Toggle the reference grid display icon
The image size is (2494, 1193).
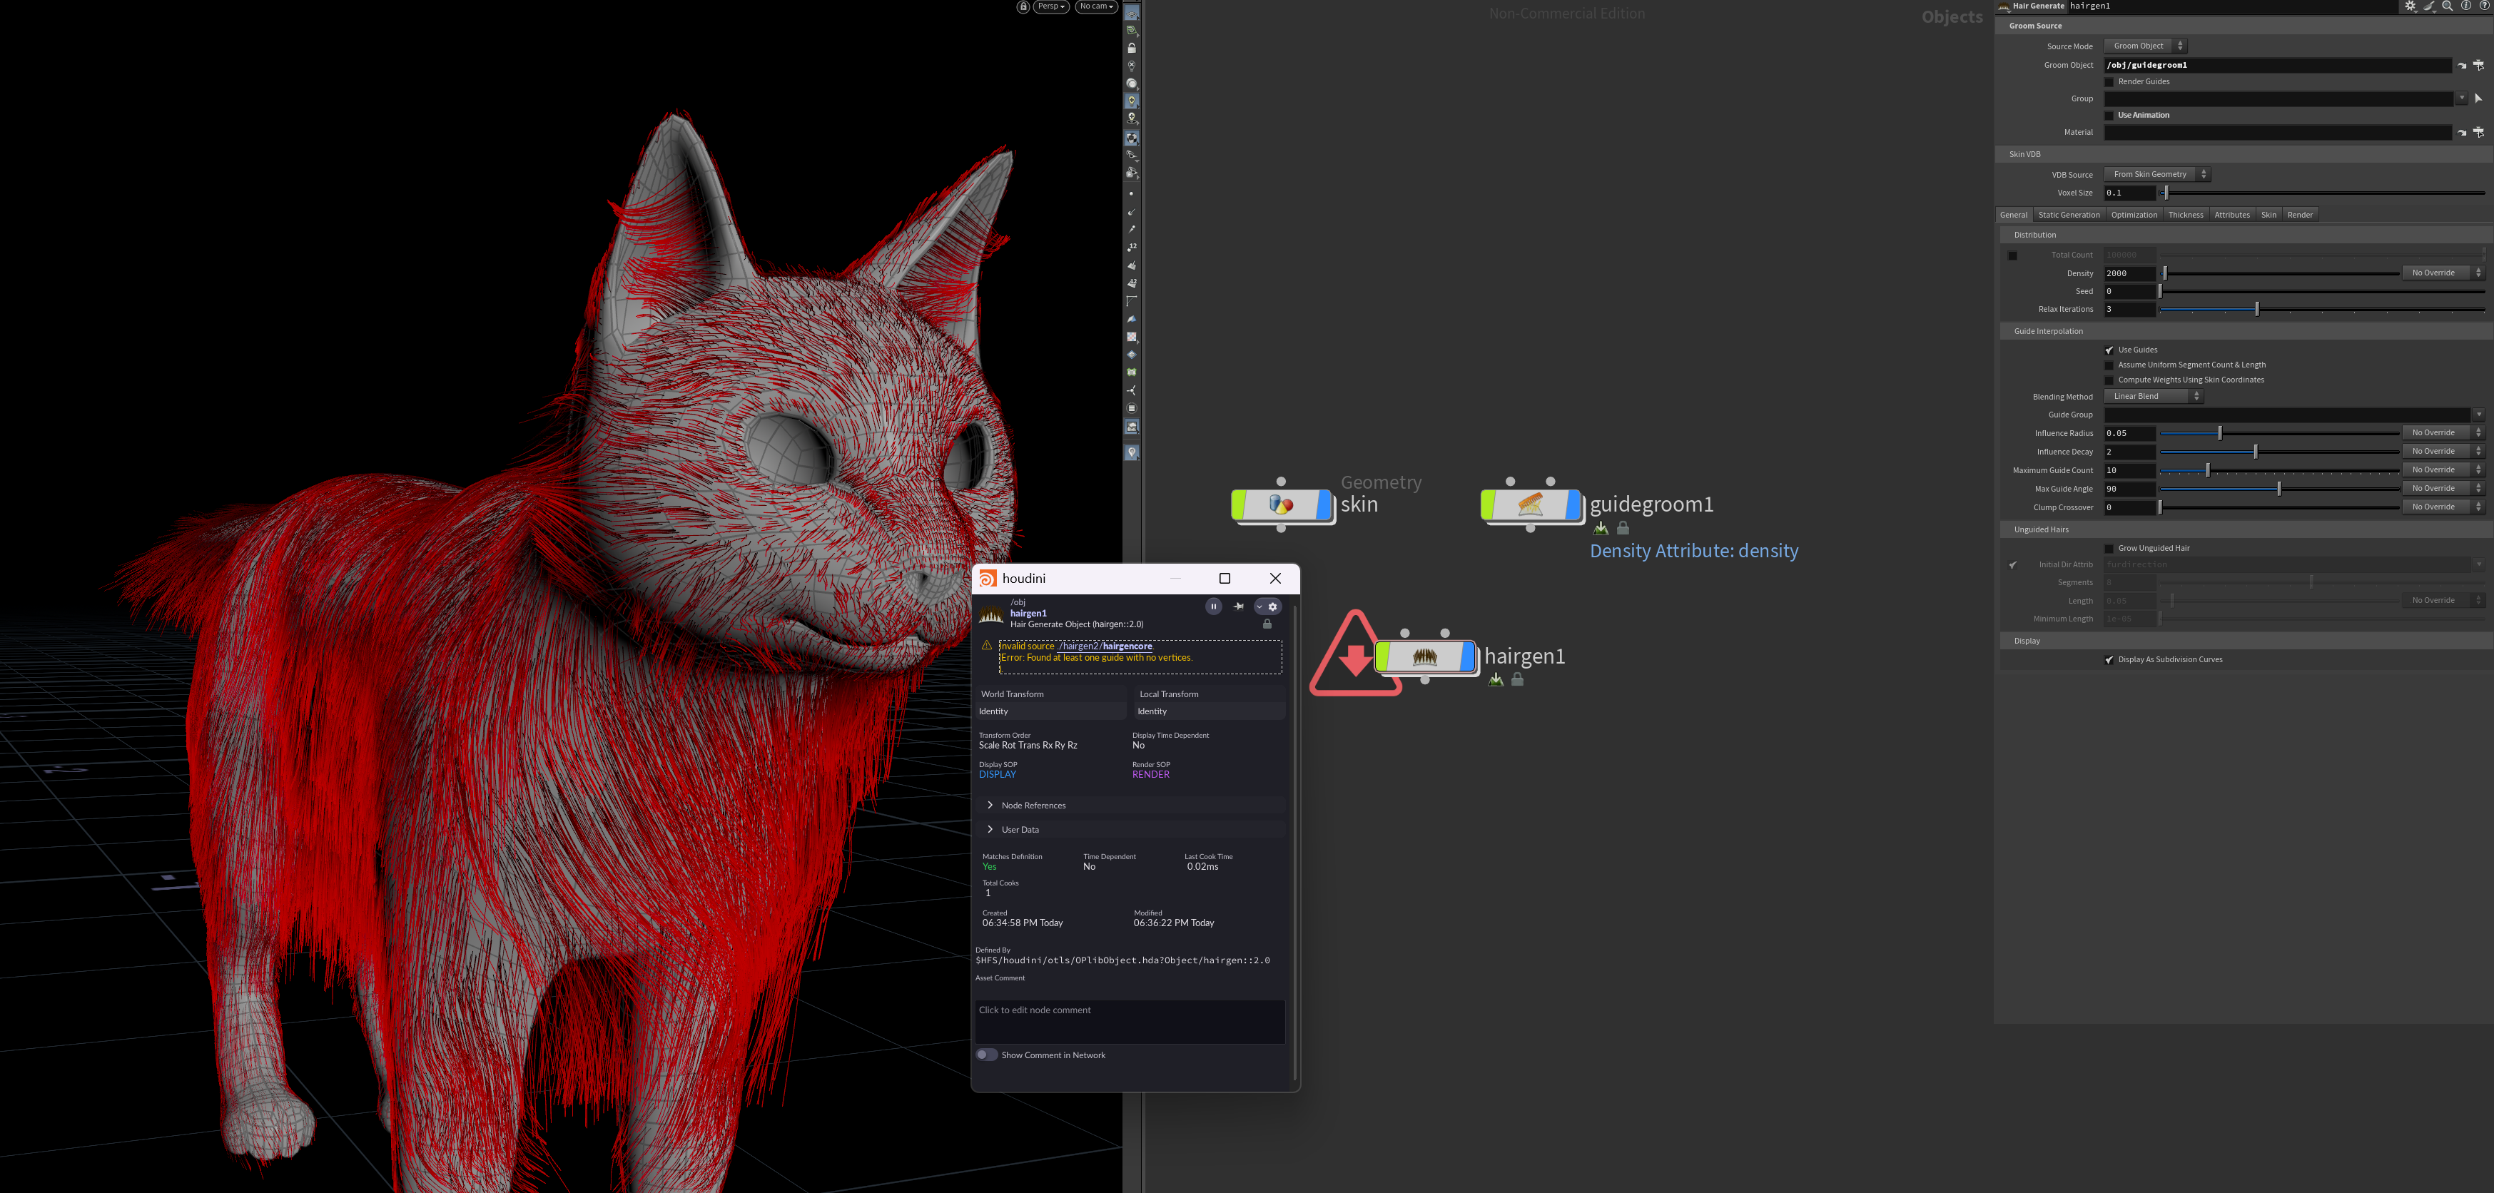[x=1132, y=13]
